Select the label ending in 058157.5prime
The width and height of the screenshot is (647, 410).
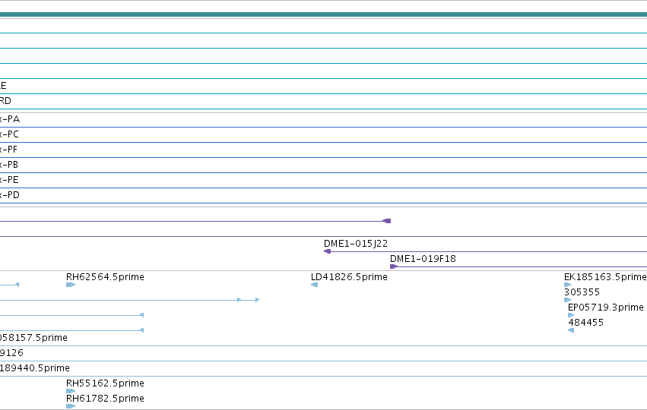(33, 338)
